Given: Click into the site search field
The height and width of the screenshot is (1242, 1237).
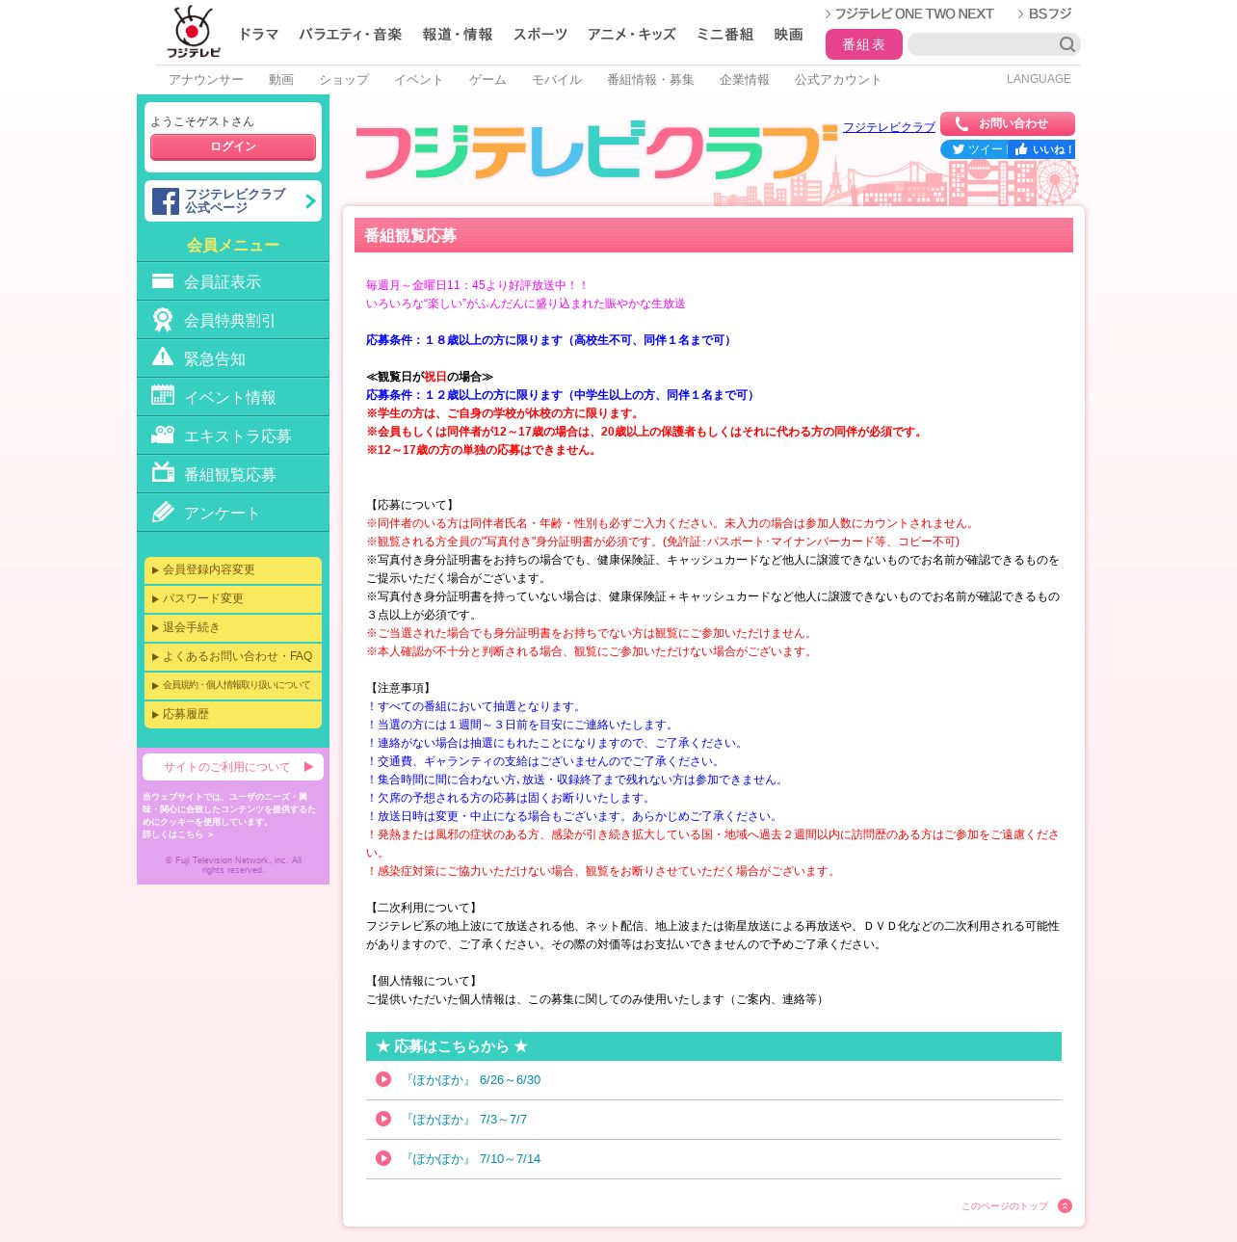Looking at the screenshot, I should (983, 44).
